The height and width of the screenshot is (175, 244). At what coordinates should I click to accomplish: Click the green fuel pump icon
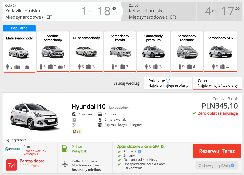point(65,148)
